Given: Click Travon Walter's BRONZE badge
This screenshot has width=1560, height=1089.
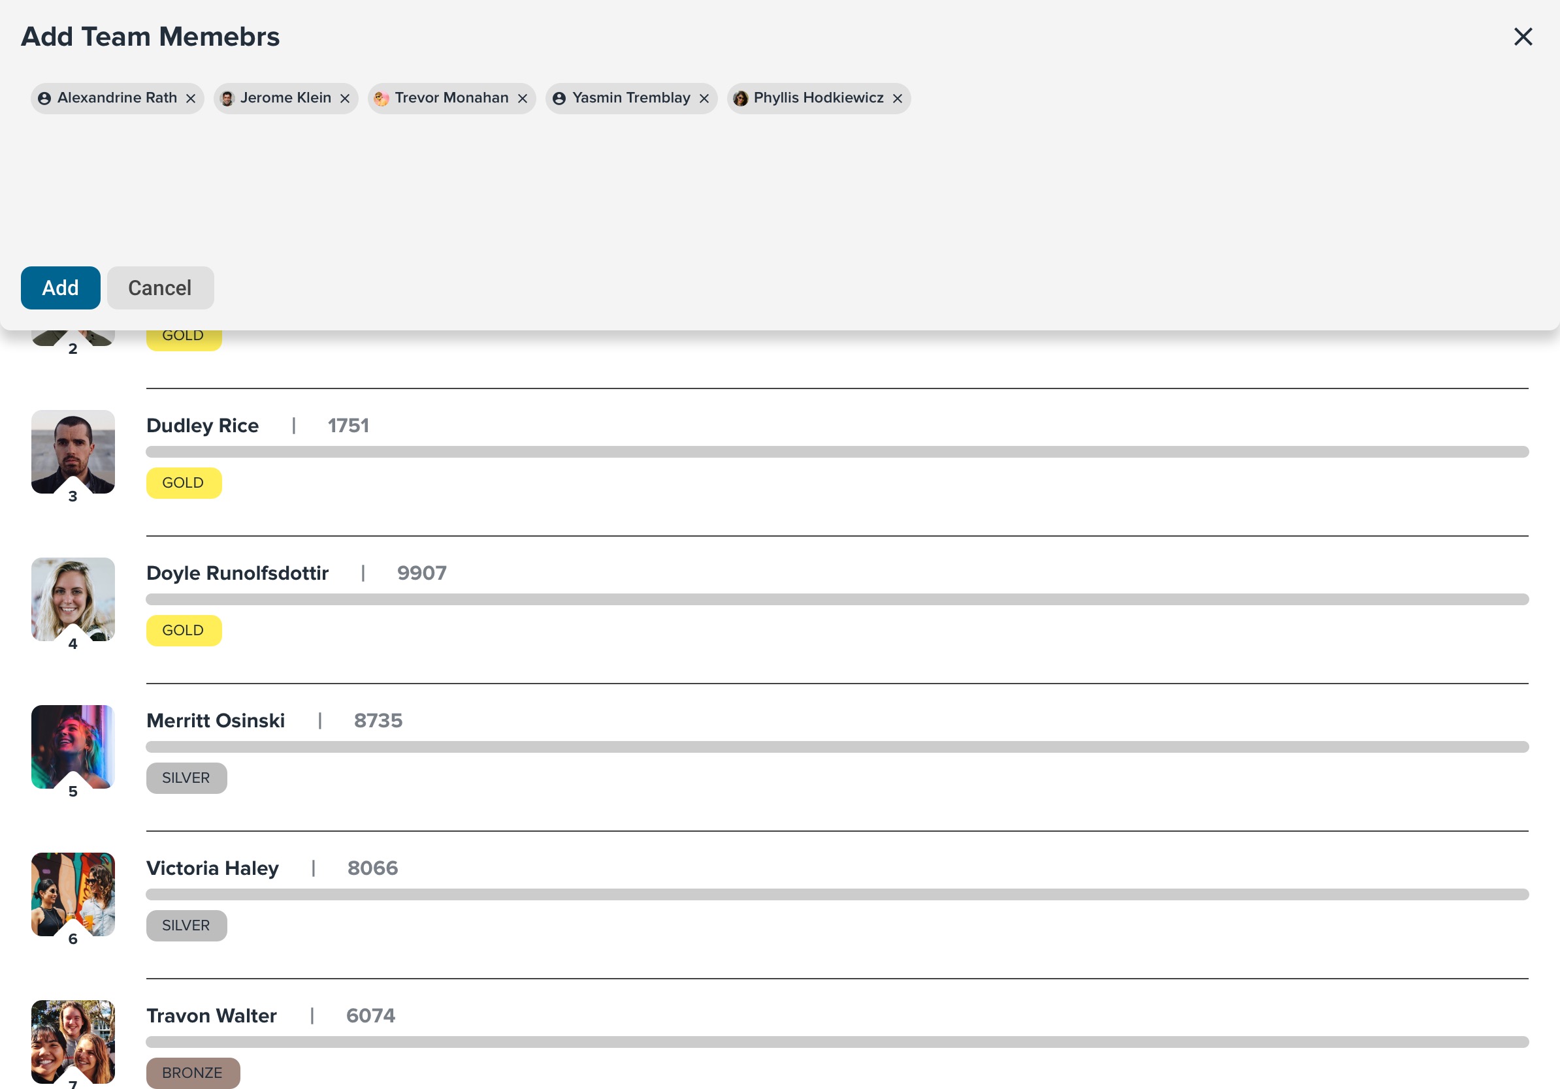Looking at the screenshot, I should tap(193, 1073).
